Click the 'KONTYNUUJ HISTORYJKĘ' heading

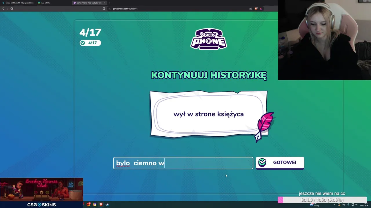pyautogui.click(x=209, y=75)
